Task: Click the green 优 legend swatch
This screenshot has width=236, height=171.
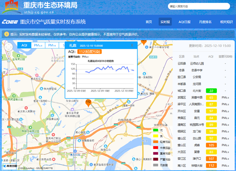Action: (x=156, y=130)
